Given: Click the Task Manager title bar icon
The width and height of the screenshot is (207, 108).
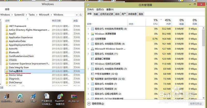Looking at the screenshot, I should (88, 5).
